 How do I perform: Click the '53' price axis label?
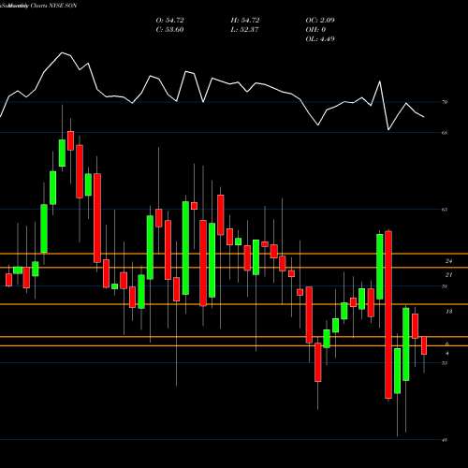445,363
